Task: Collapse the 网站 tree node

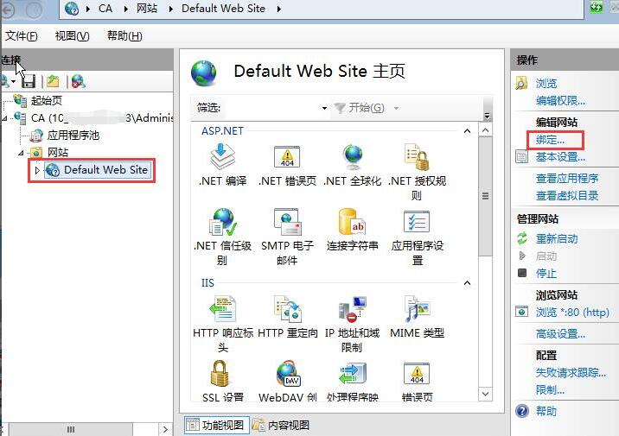Action: (21, 153)
